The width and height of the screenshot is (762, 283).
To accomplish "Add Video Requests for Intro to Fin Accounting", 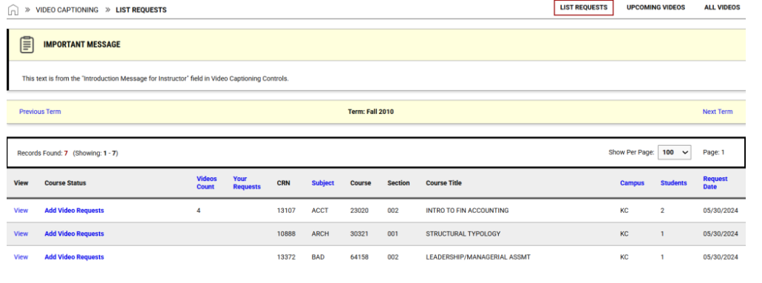I will pos(75,211).
